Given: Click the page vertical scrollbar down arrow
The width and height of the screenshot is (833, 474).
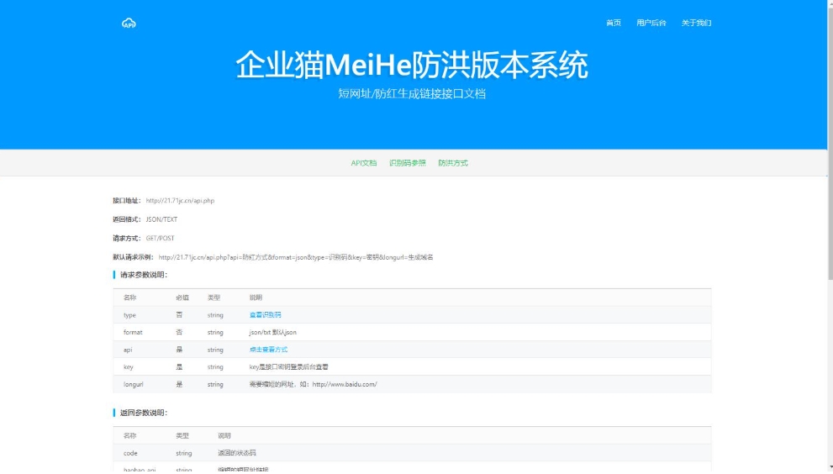Looking at the screenshot, I should point(828,469).
